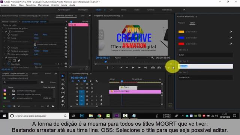Screen dimensions: 240x135
Task: Pick Color Text A with eyedropper
Action: coord(231,31)
